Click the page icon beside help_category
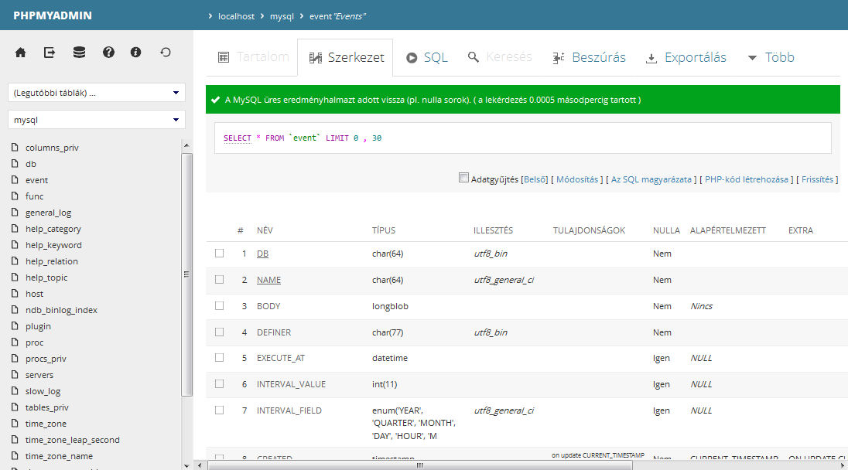The height and width of the screenshot is (470, 848). point(15,228)
